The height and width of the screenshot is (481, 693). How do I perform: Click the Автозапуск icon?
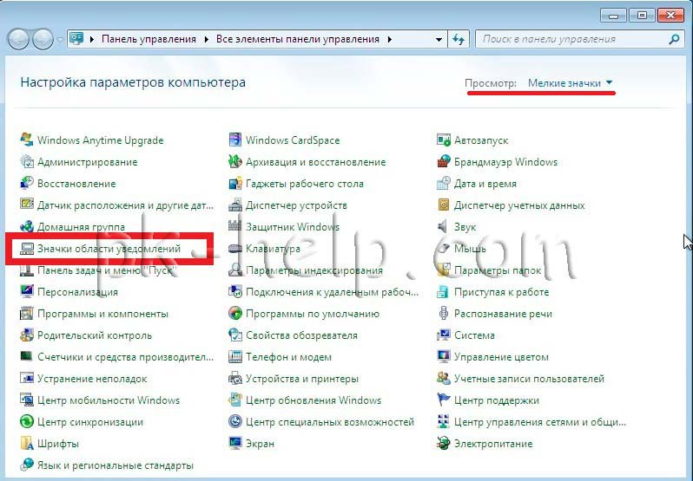pos(443,140)
